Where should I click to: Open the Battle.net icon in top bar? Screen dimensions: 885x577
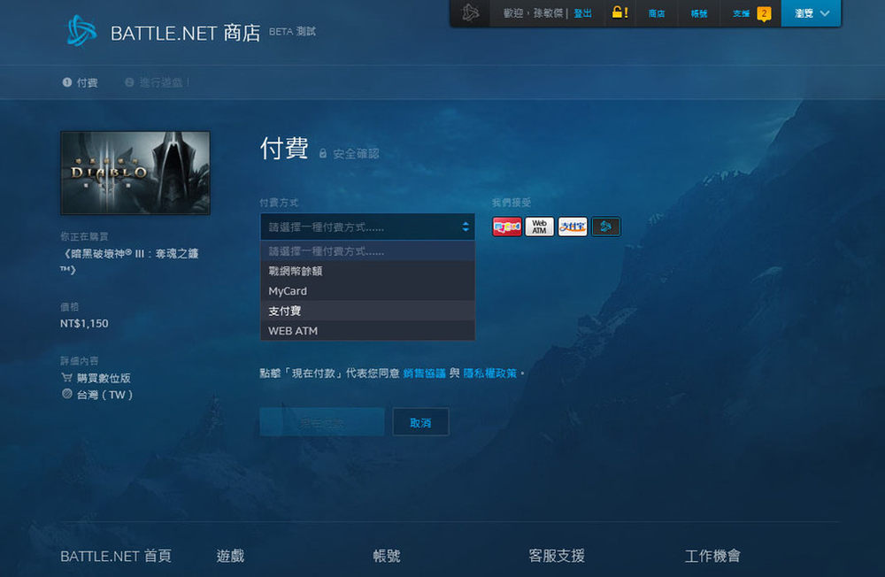470,12
